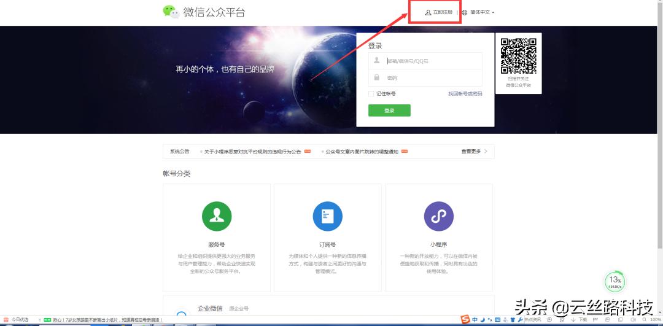Click the green 登录 button
The image size is (663, 326).
pyautogui.click(x=389, y=111)
